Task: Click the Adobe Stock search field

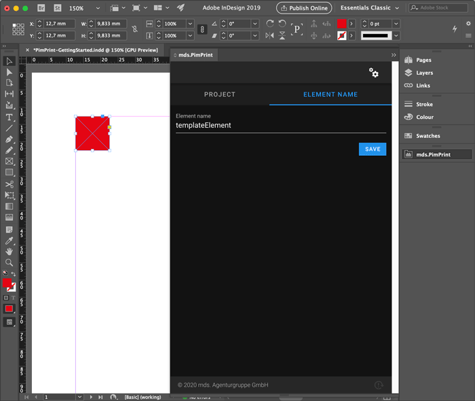Action: (x=438, y=8)
